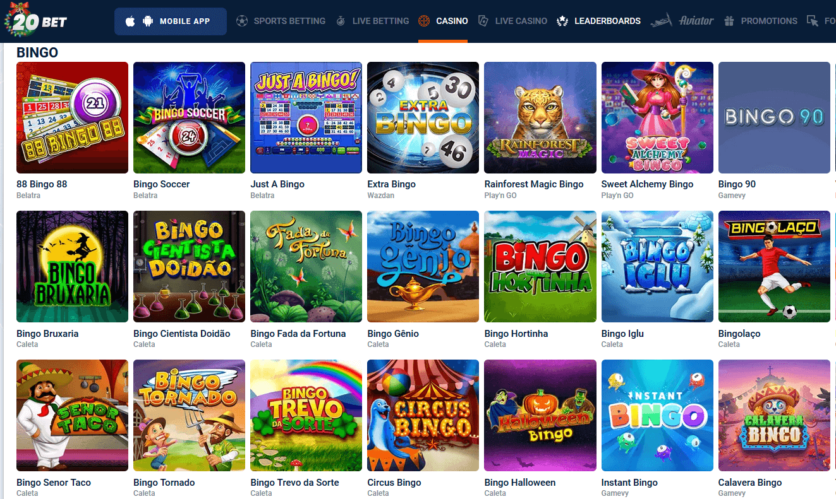The height and width of the screenshot is (499, 836).
Task: Open the Sports Betting section
Action: click(x=281, y=21)
